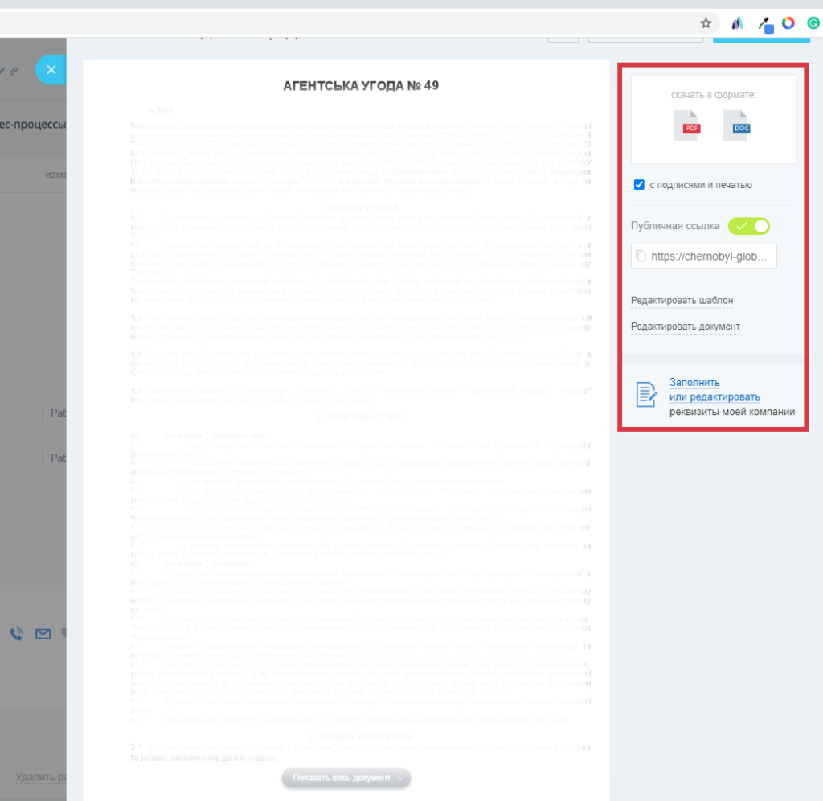Viewport: 823px width, 801px height.
Task: Click the email envelope icon
Action: [x=43, y=634]
